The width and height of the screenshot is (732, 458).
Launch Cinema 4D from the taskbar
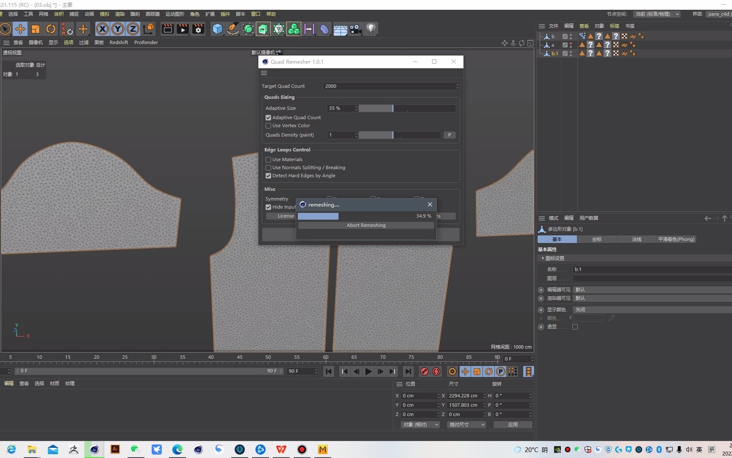click(94, 450)
